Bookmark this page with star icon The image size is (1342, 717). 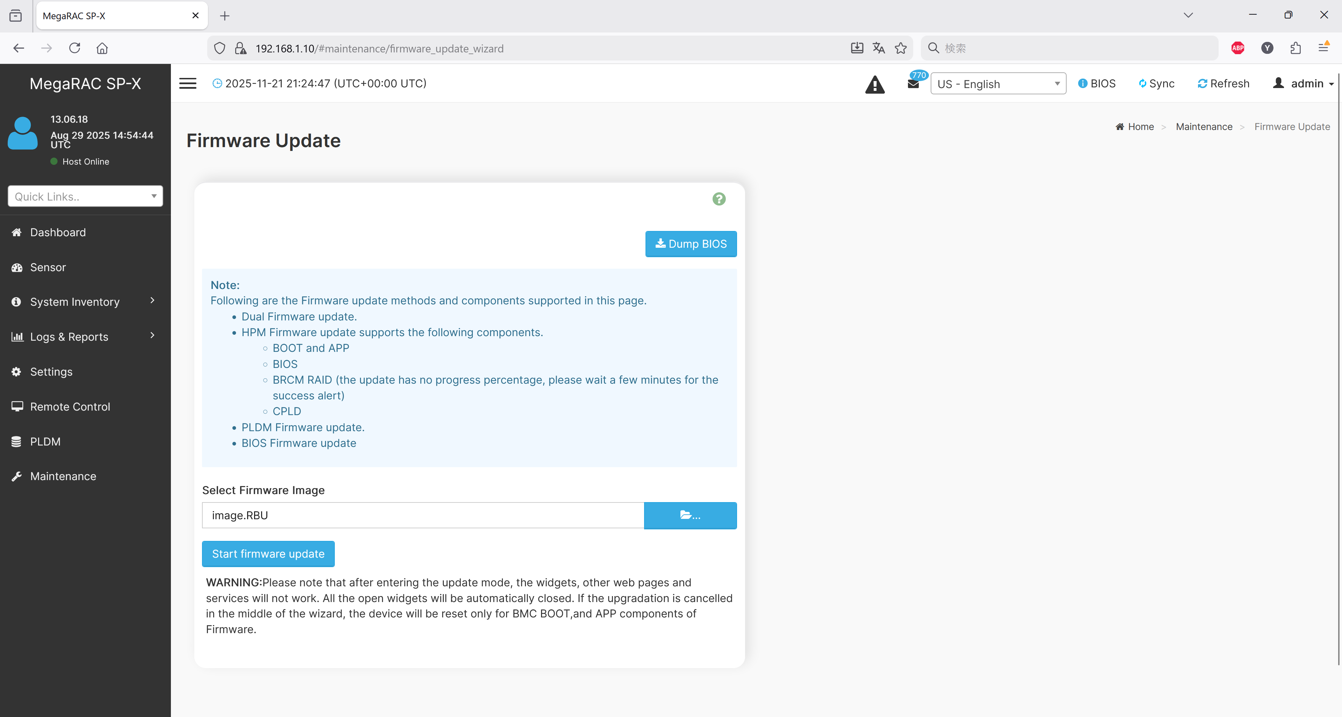pyautogui.click(x=901, y=48)
